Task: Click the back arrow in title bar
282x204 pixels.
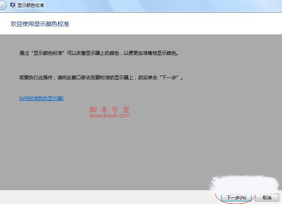Action: click(x=3, y=5)
